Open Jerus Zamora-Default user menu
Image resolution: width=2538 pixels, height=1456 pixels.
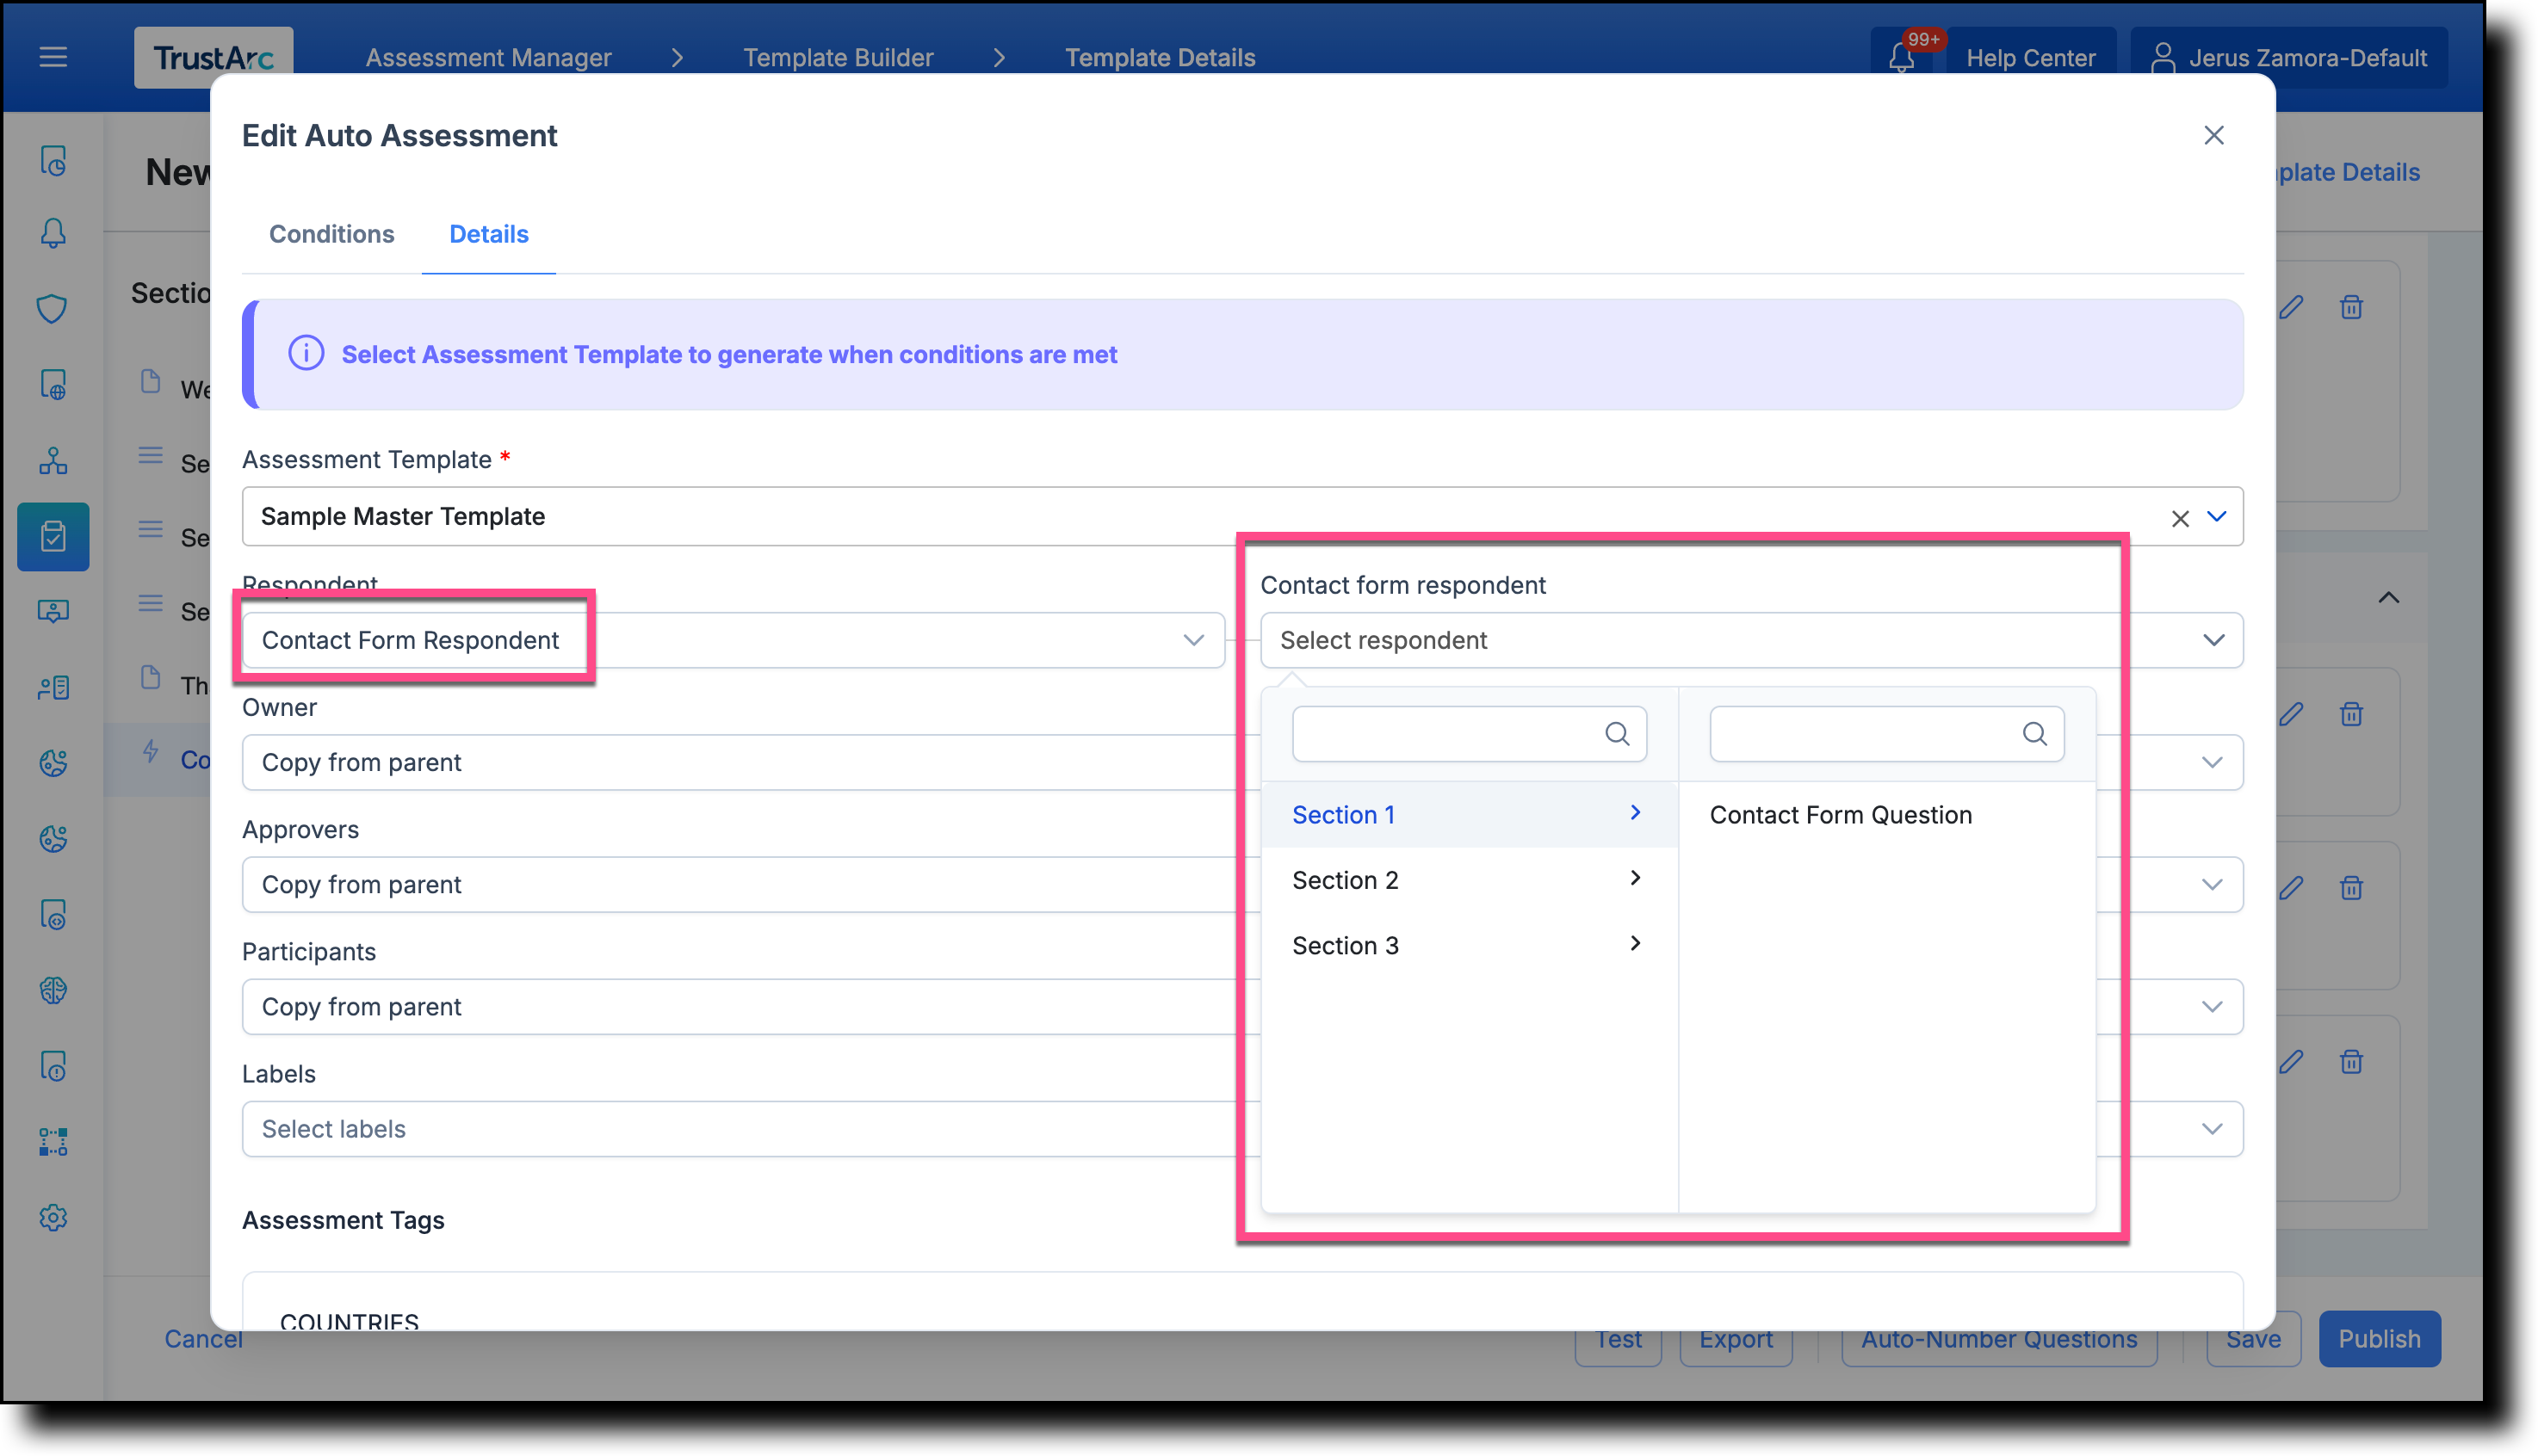coord(2289,57)
